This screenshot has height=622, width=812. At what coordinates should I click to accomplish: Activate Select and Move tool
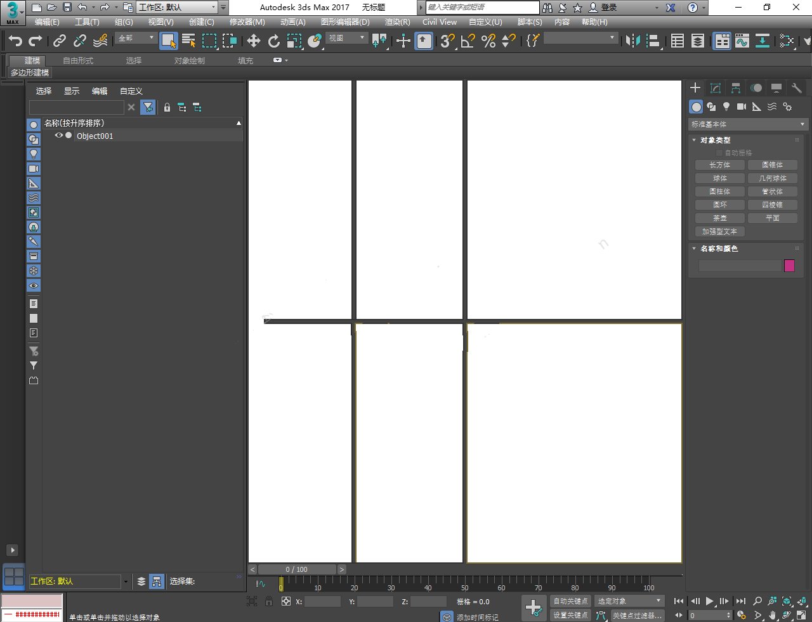coord(254,41)
